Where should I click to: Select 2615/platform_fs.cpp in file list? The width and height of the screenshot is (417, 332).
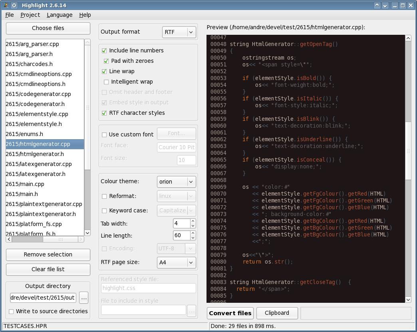pos(45,224)
